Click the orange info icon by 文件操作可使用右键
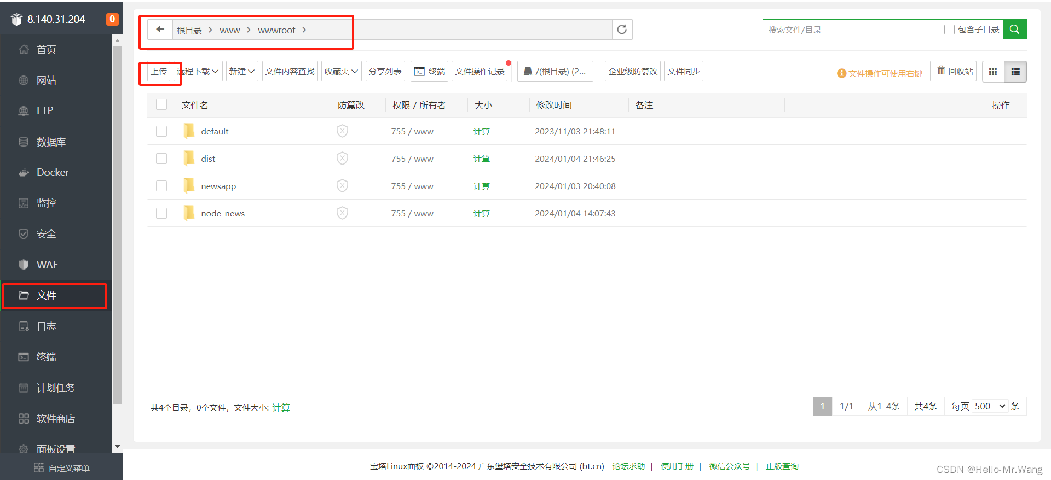 tap(841, 73)
